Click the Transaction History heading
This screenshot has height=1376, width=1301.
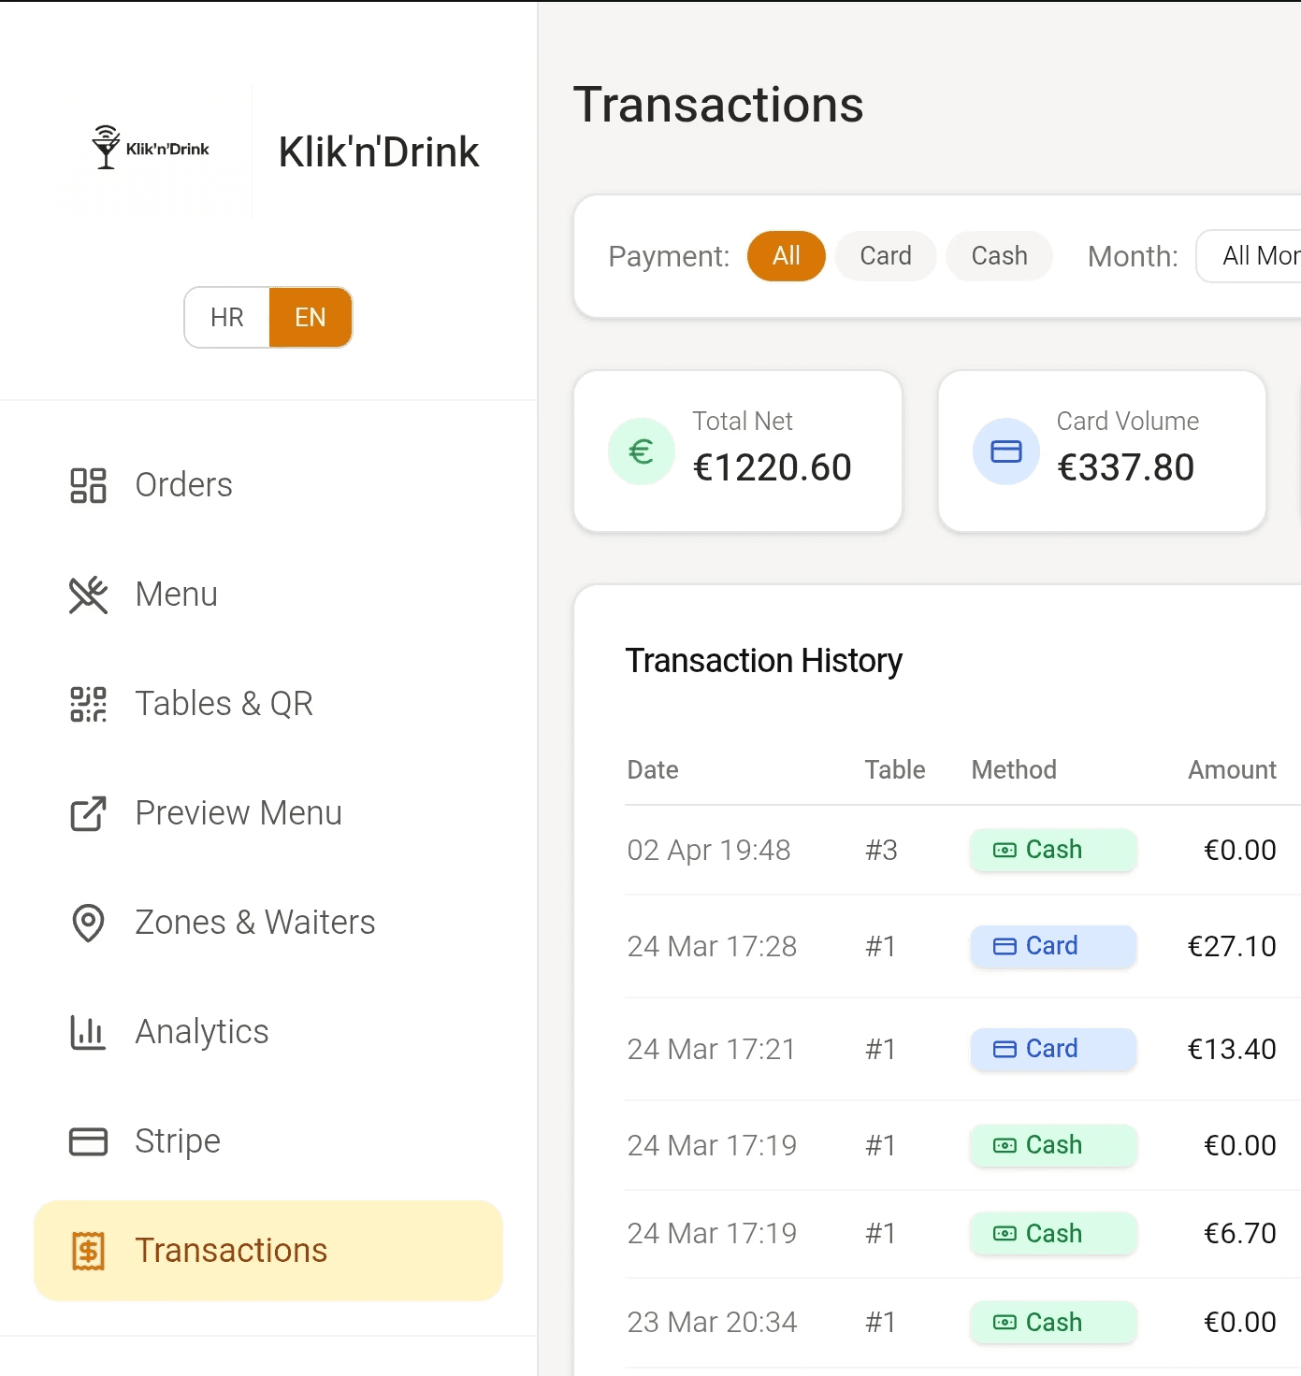pos(764,661)
